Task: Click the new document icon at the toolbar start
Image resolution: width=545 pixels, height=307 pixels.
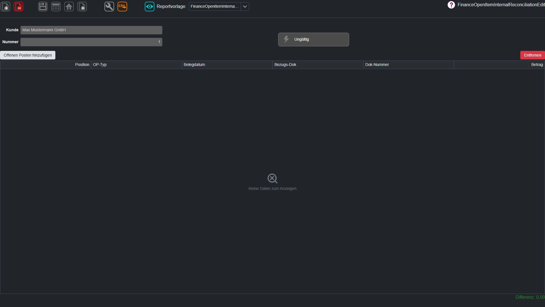Action: click(x=5, y=7)
